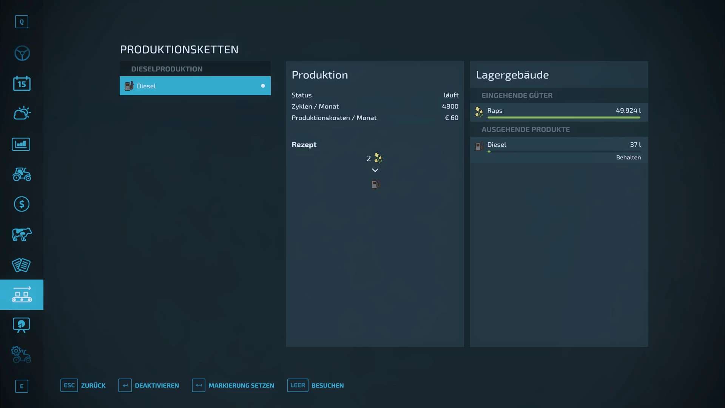Open the steering wheel map page
The width and height of the screenshot is (725, 408).
click(x=22, y=53)
